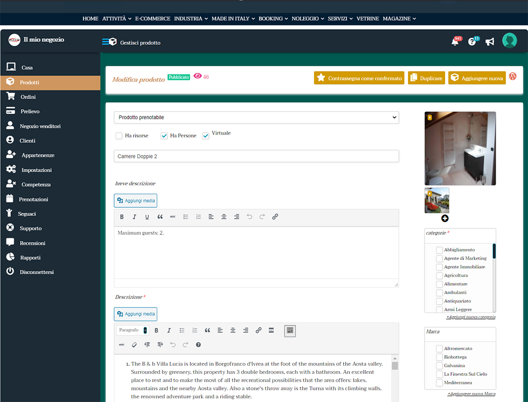Open the megaphone announcements icon

[490, 42]
